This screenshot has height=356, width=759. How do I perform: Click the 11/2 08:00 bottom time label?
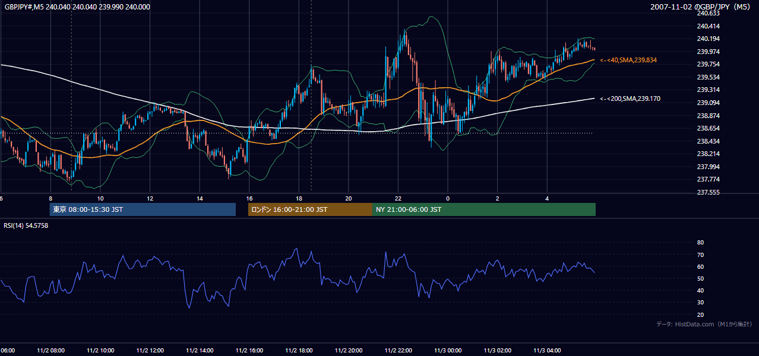click(50, 351)
